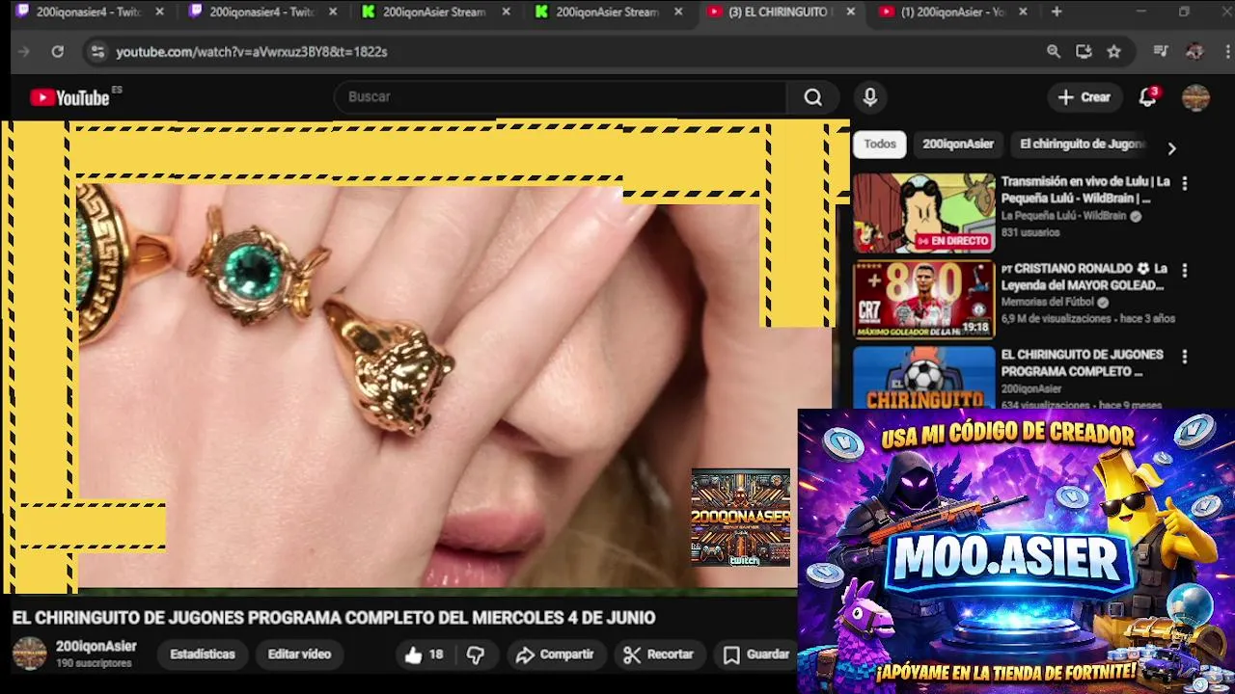
Task: Open title CRISTIANO RONALDO La Leyenda del MAYOR GOLEADOR
Action: point(1084,277)
